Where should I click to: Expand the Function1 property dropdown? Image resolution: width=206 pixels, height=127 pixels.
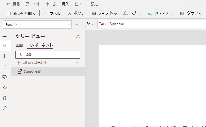(x=69, y=25)
